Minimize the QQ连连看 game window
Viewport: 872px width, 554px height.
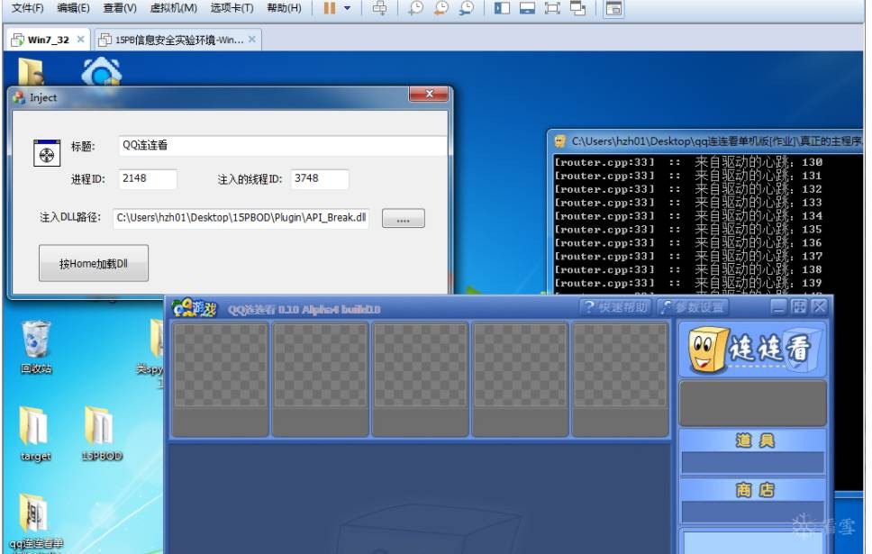[x=778, y=306]
